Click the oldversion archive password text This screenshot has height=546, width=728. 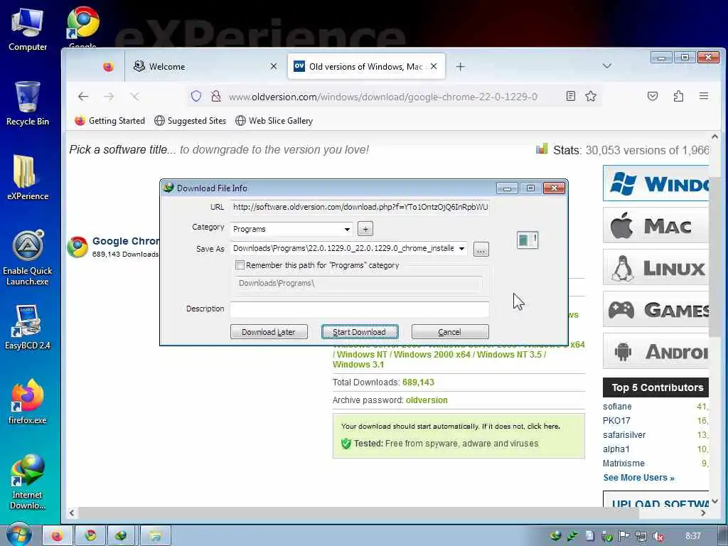[x=427, y=400]
